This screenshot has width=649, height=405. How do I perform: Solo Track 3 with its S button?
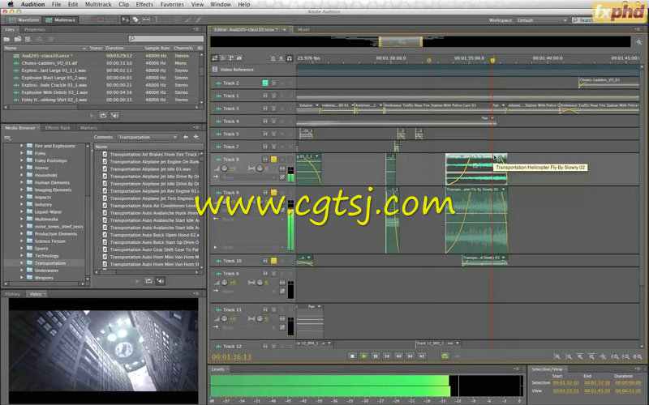click(273, 109)
